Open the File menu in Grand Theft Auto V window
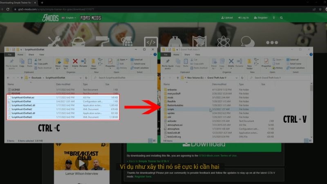 tap(166, 54)
